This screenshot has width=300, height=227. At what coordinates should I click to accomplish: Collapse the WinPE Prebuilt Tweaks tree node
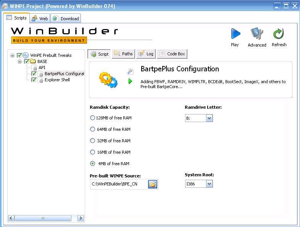click(13, 55)
